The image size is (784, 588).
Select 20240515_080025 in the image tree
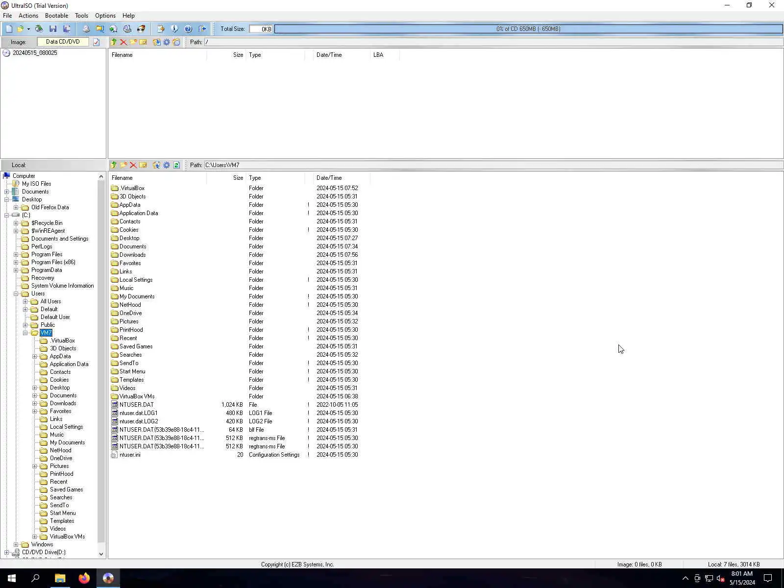34,53
